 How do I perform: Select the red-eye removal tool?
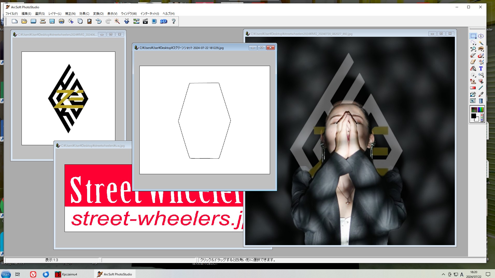(481, 49)
